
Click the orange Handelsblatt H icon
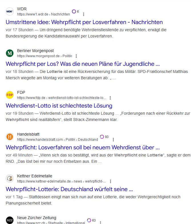click(x=10, y=137)
